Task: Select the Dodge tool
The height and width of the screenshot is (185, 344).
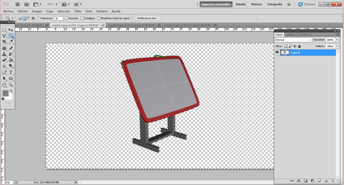Action: point(11,66)
